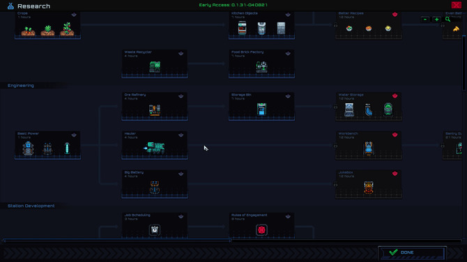Toggle the corner marker on Hauler card
This screenshot has width=467, height=262.
tap(181, 135)
